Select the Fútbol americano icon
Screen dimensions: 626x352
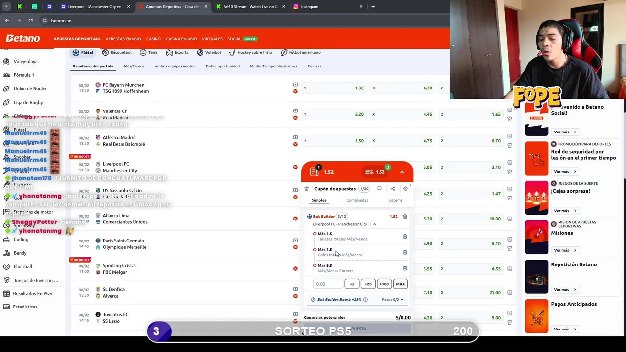tap(284, 52)
